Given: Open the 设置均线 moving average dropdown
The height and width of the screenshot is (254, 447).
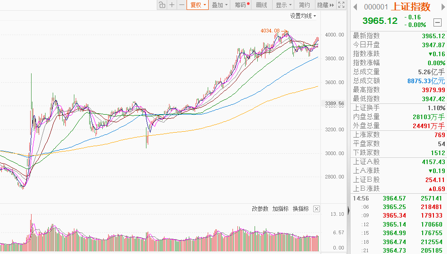Looking at the screenshot, I should coord(303,16).
